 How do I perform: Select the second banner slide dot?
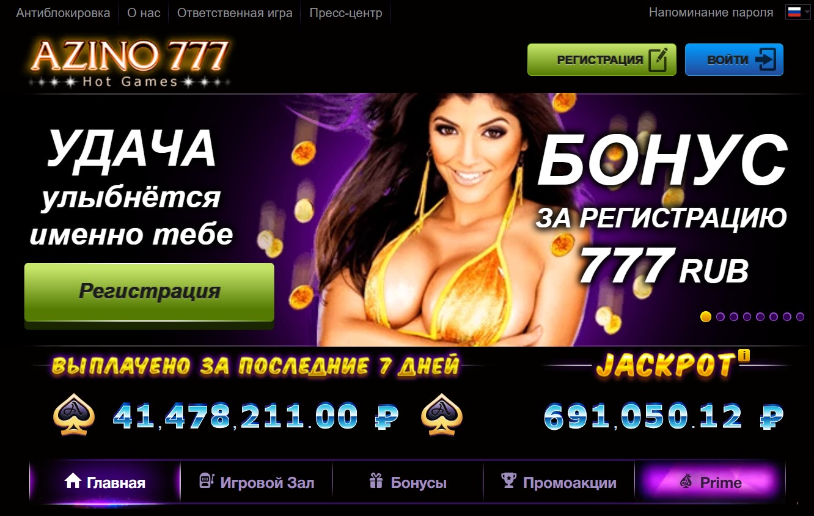721,317
